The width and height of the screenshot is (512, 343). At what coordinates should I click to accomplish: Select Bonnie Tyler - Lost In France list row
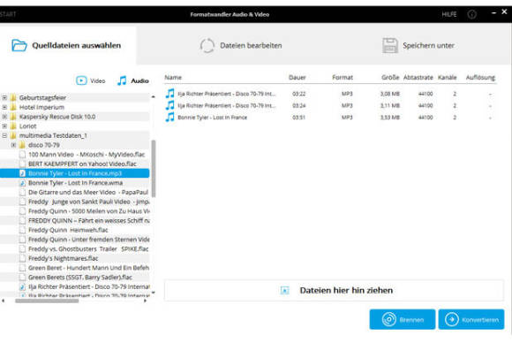click(330, 117)
